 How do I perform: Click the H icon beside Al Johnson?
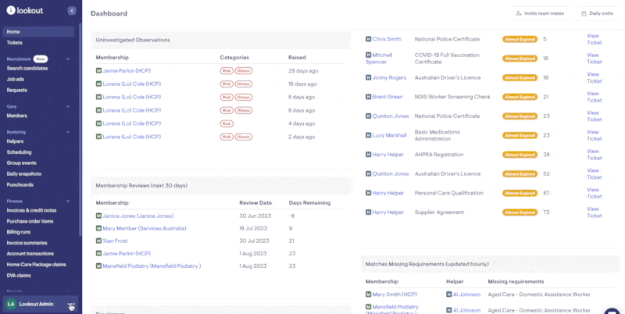point(448,294)
